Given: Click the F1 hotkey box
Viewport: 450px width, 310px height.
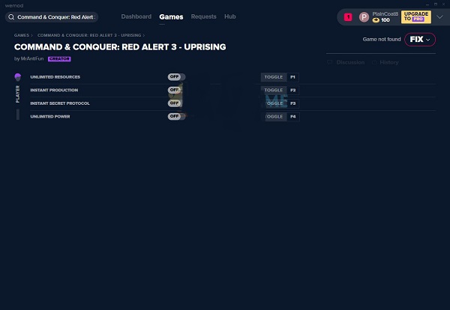Looking at the screenshot, I should pos(293,77).
